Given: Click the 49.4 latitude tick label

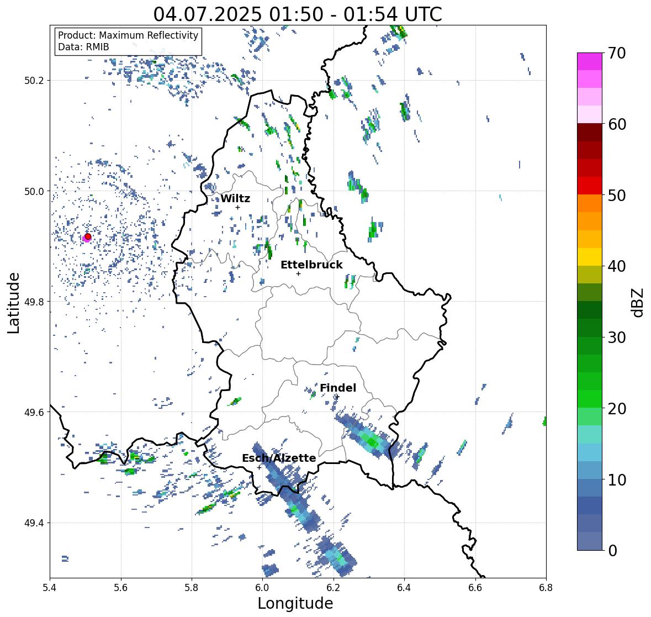Looking at the screenshot, I should pyautogui.click(x=35, y=523).
